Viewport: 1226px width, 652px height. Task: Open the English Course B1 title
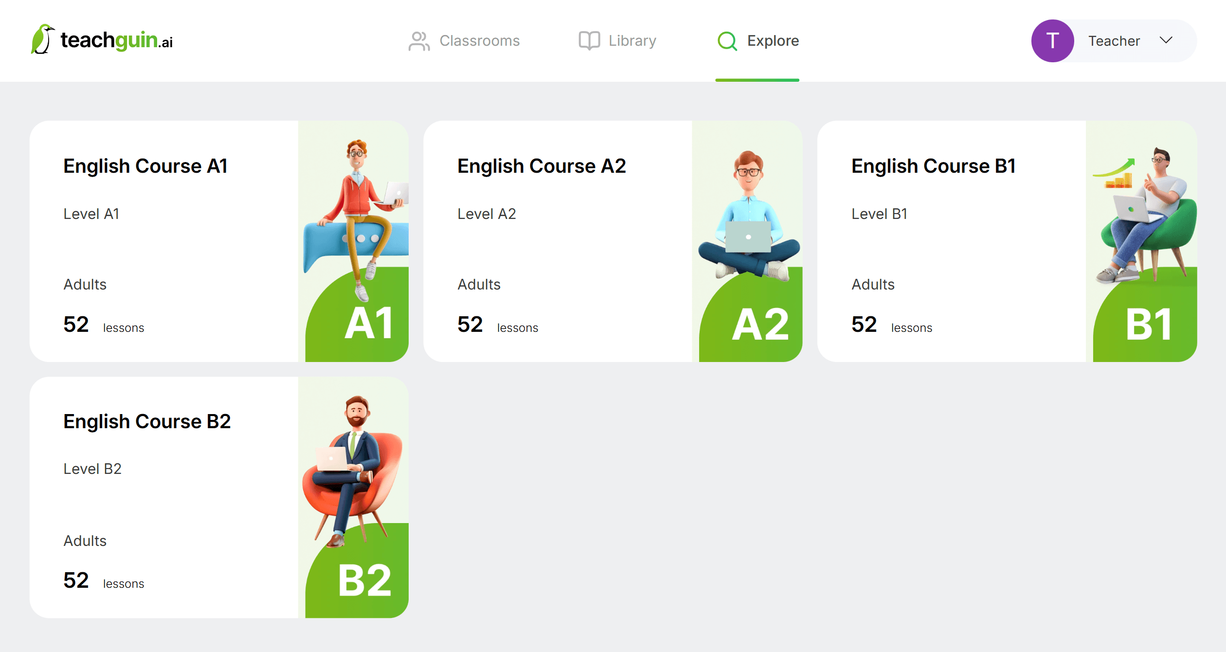[x=933, y=166]
